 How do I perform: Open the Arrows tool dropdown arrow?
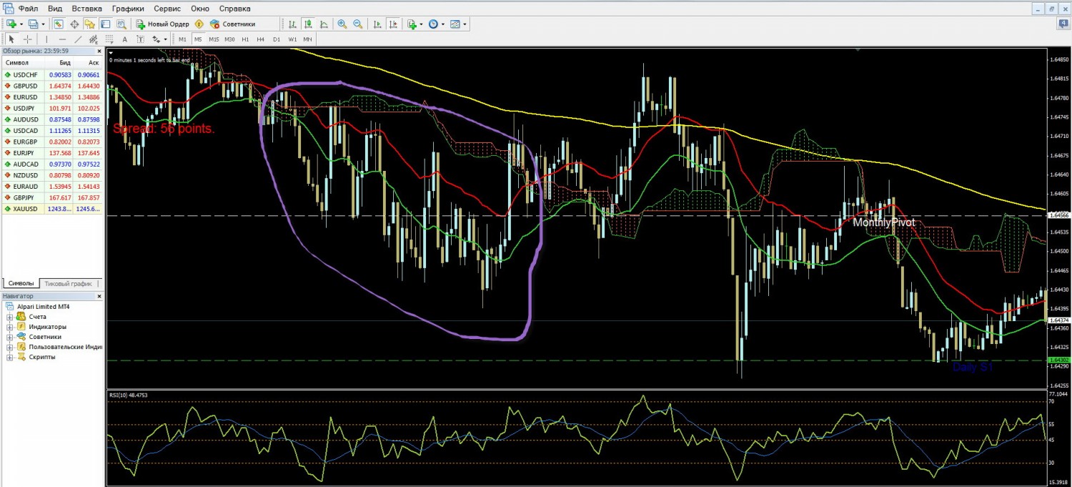click(x=165, y=39)
